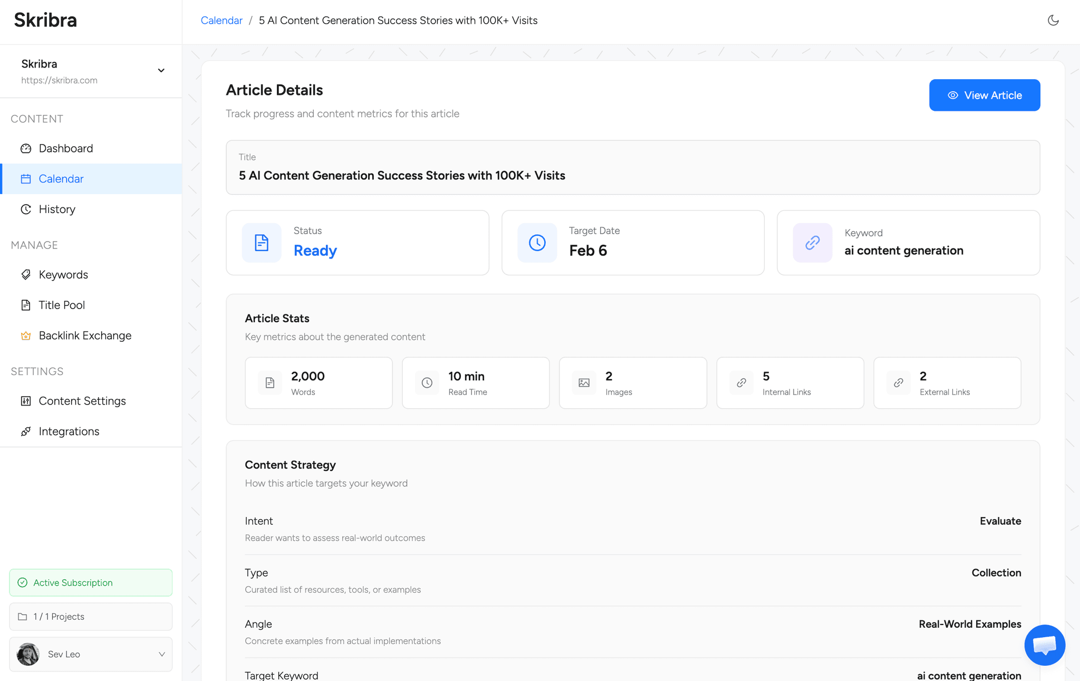Click the Active Subscription status badge
This screenshot has height=681, width=1080.
[x=90, y=582]
